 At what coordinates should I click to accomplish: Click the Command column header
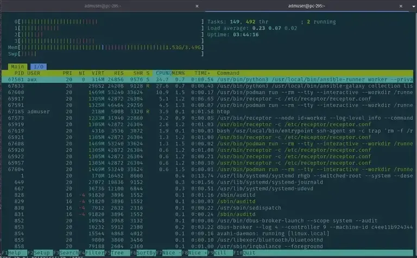(228, 73)
